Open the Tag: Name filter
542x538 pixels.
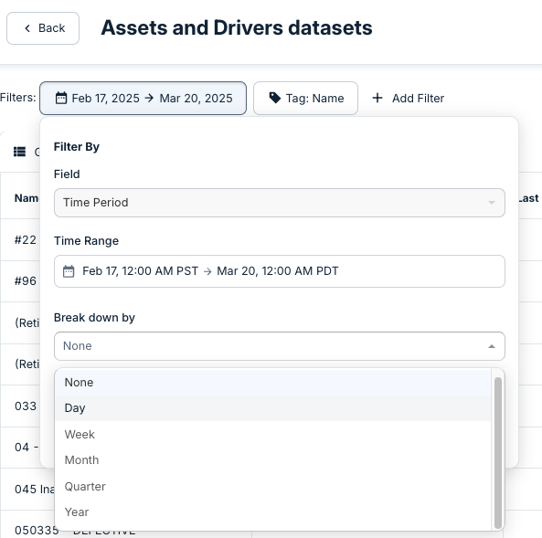pos(305,98)
